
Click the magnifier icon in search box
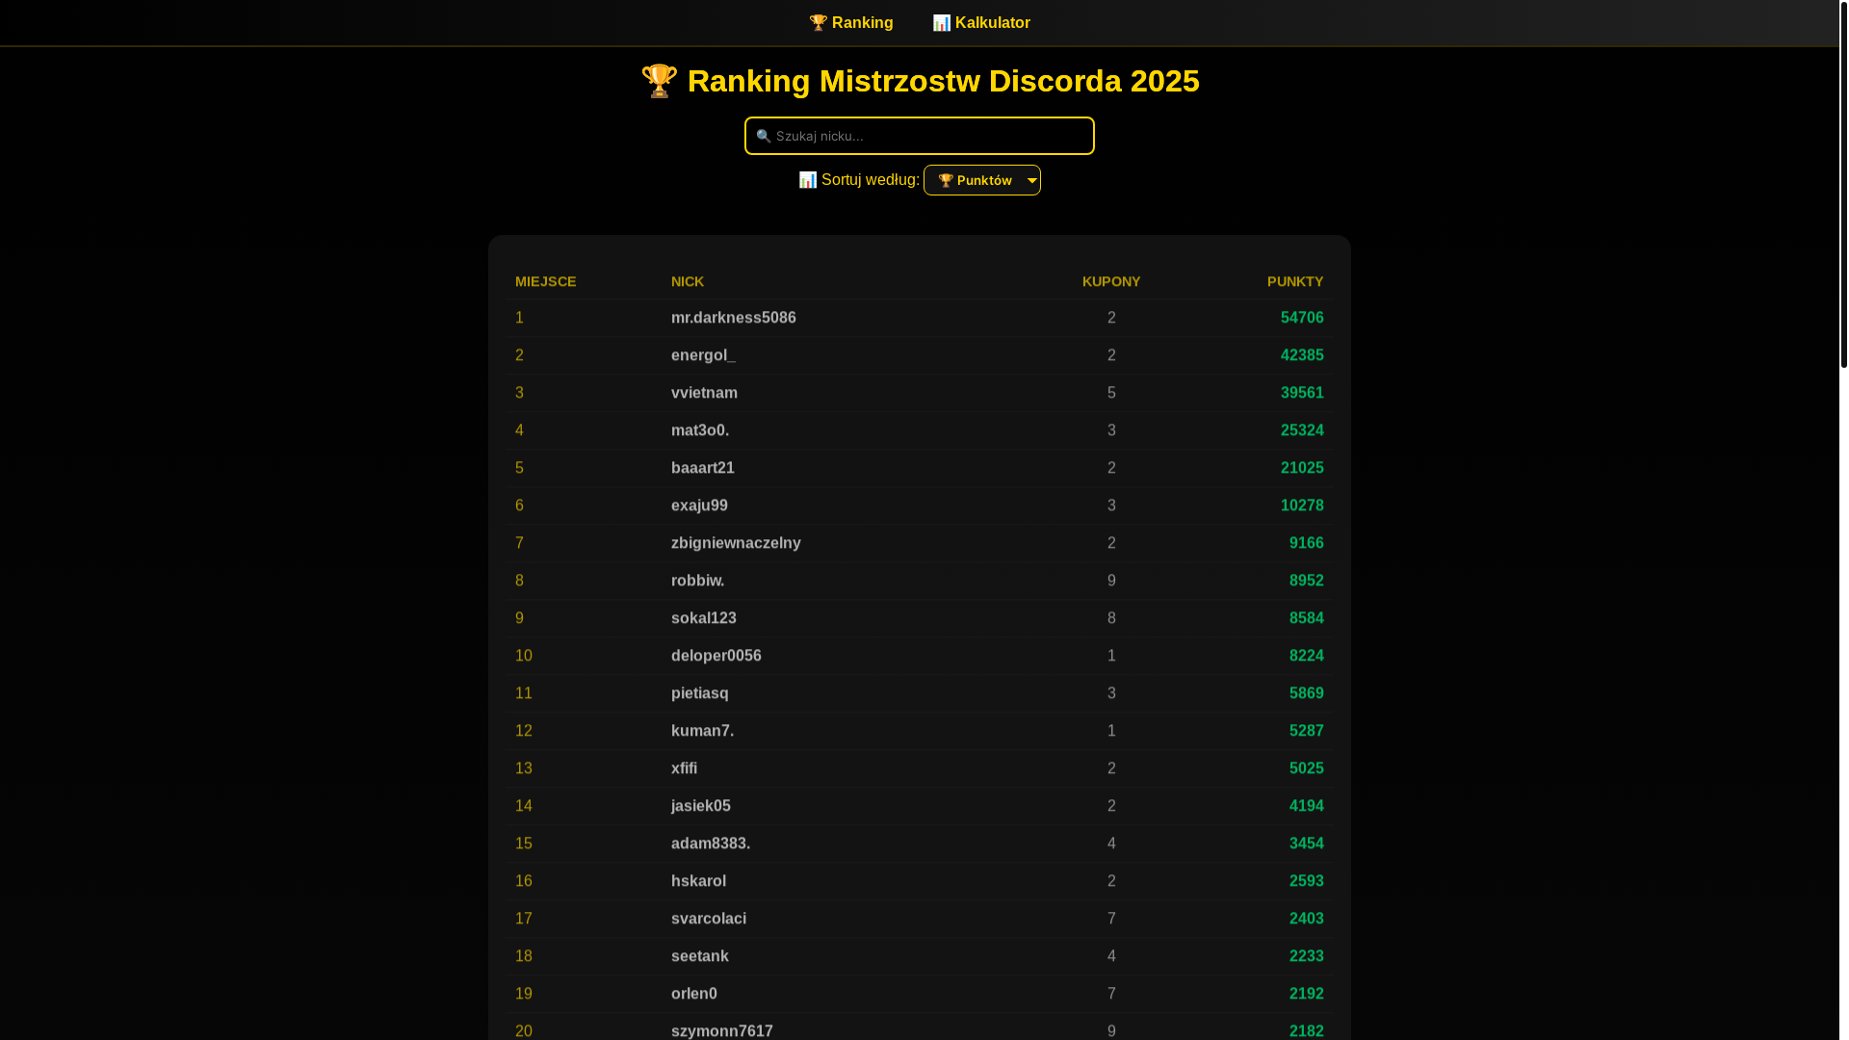(764, 136)
